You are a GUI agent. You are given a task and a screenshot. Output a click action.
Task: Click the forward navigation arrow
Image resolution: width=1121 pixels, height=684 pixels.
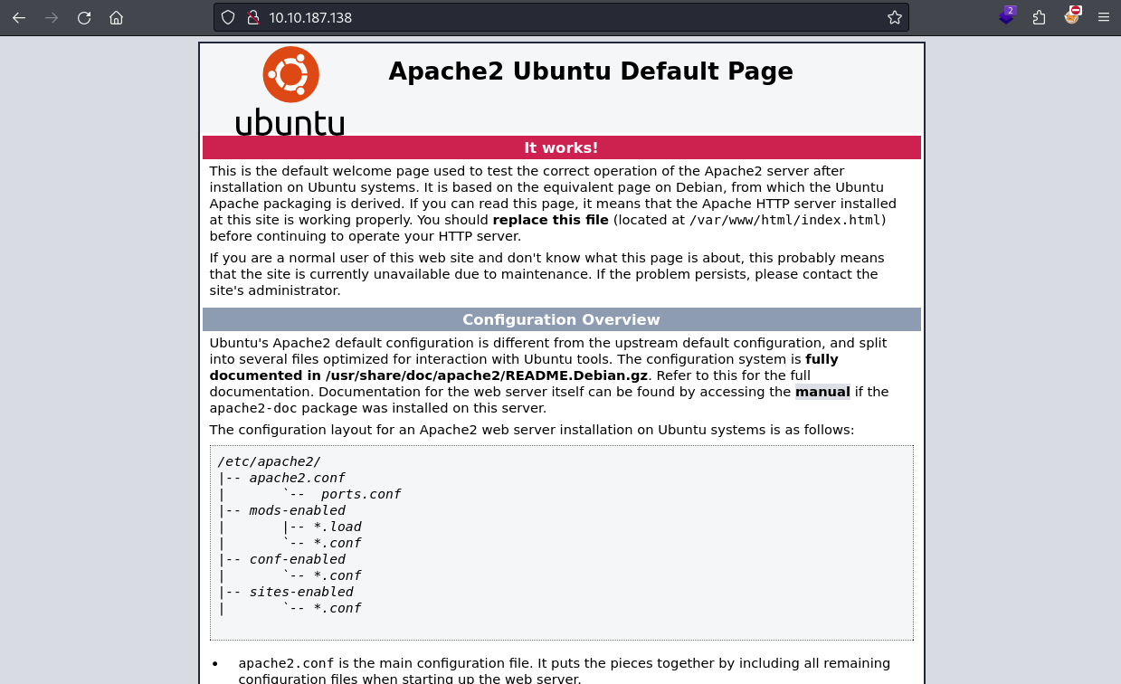click(52, 17)
